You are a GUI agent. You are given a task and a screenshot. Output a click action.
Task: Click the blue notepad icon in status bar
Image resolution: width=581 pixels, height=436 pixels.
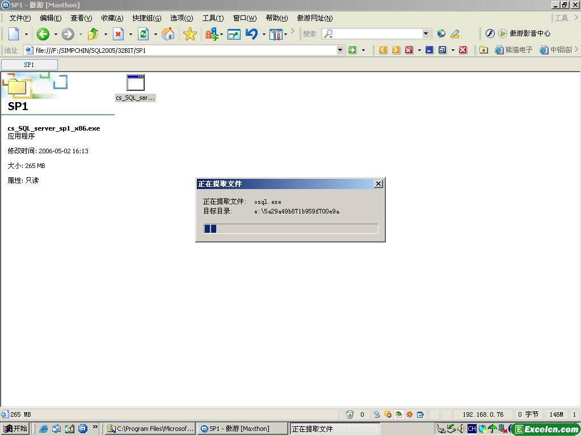click(x=420, y=414)
